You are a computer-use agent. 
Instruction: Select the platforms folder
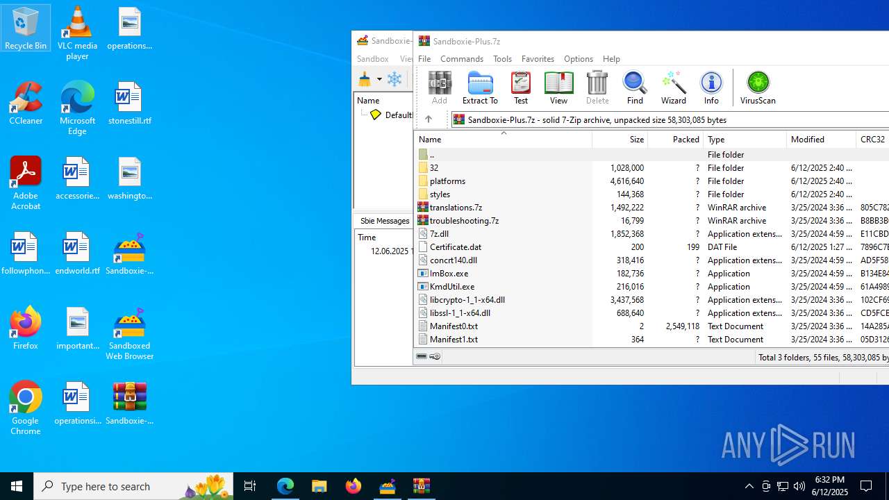point(651,181)
